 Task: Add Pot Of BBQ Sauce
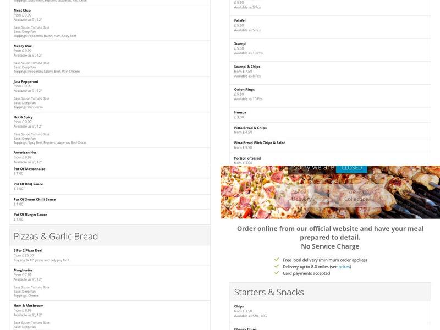coord(28,184)
